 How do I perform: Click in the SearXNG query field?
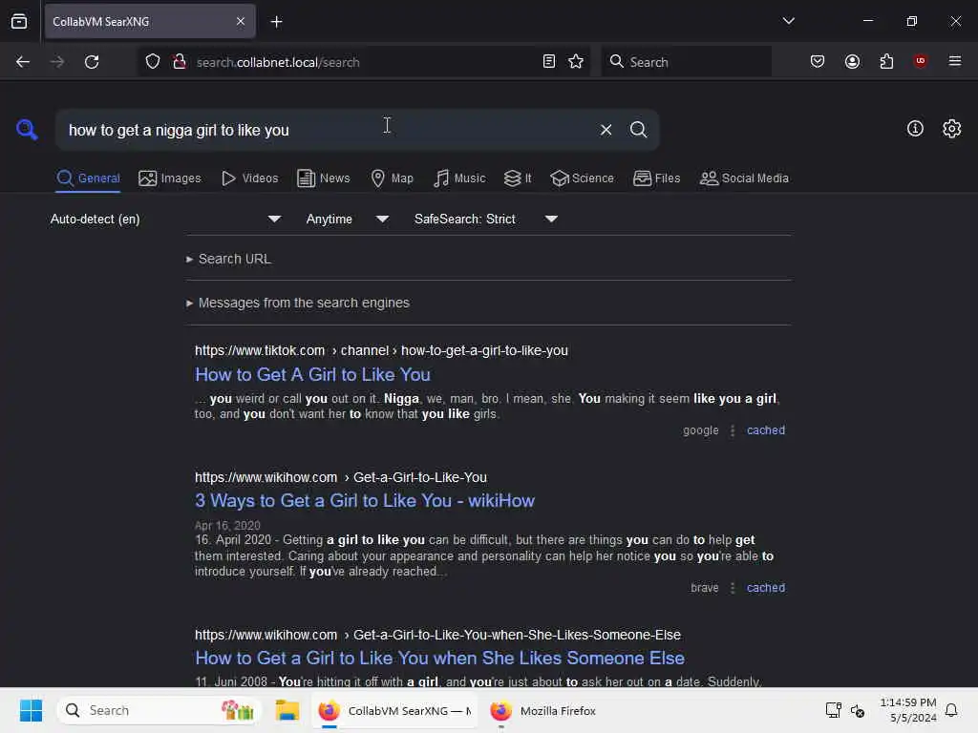[325, 130]
